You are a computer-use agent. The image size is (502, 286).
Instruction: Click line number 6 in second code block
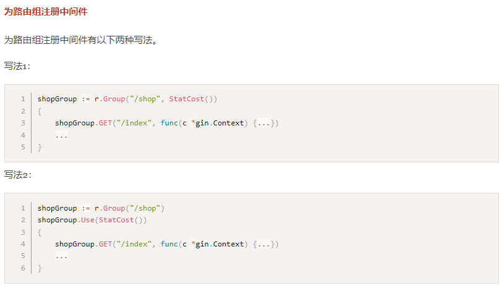(x=23, y=268)
